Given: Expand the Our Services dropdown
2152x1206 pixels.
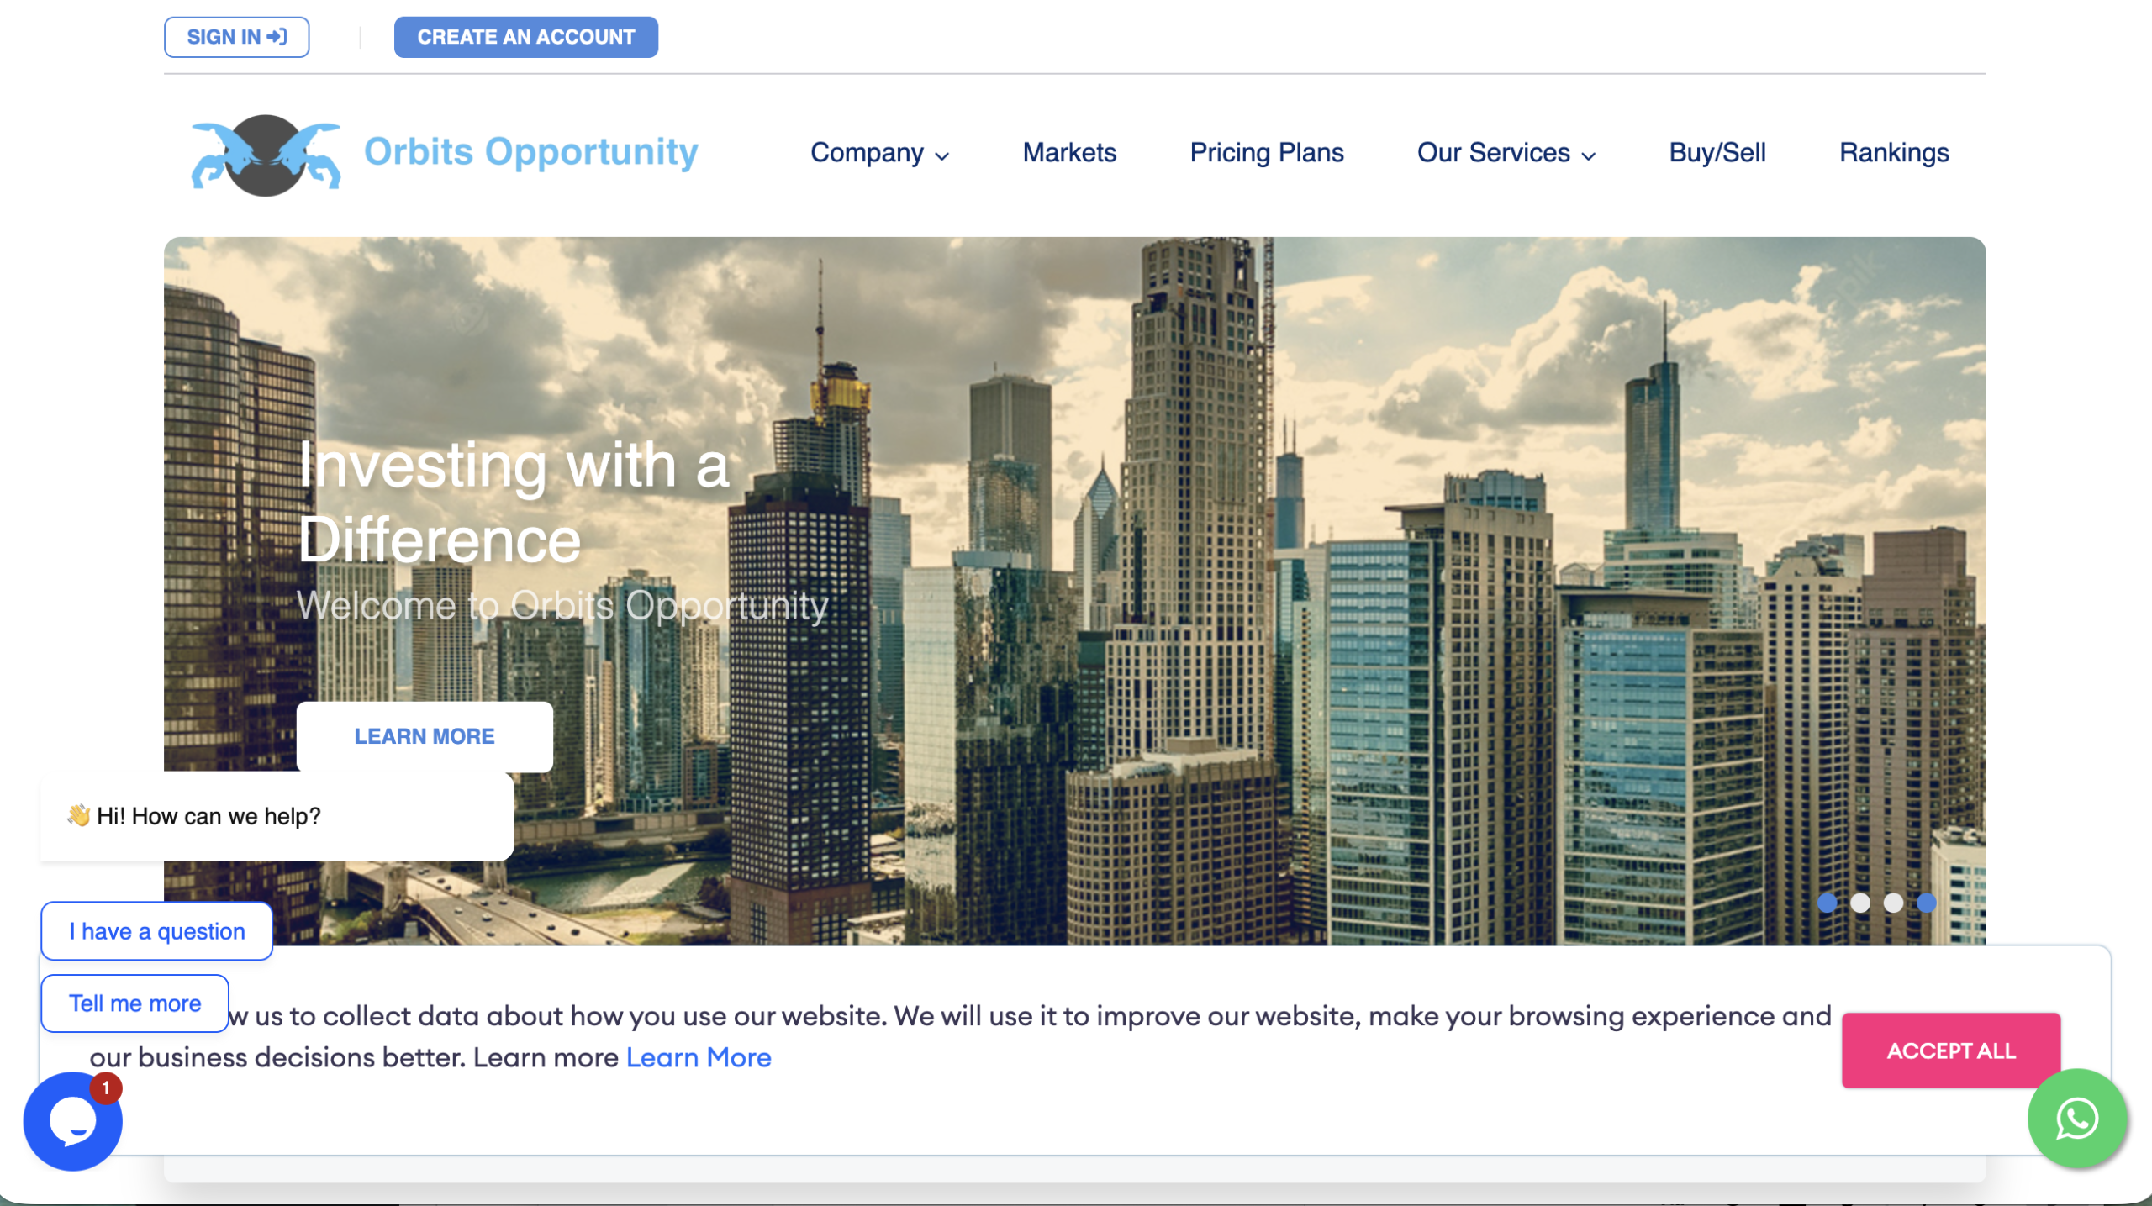Looking at the screenshot, I should click(x=1506, y=153).
